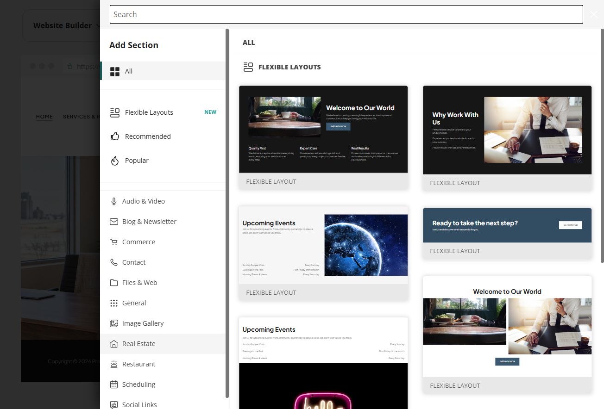
Task: Click the Contact phone icon
Action: (114, 262)
